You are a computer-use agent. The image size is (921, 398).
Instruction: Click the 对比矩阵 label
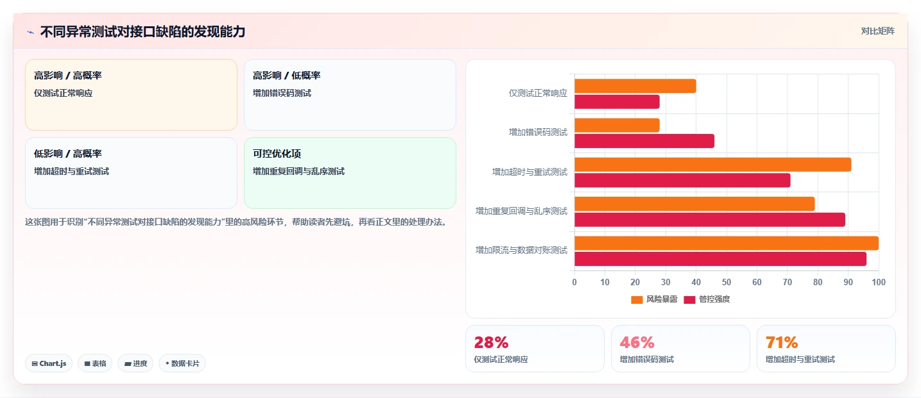(877, 31)
